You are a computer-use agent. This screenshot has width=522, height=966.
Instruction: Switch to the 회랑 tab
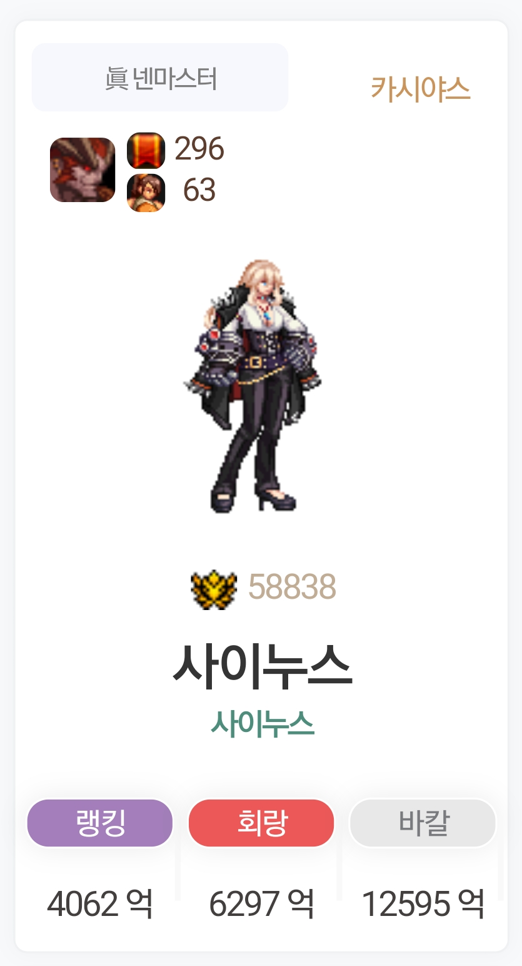(261, 823)
